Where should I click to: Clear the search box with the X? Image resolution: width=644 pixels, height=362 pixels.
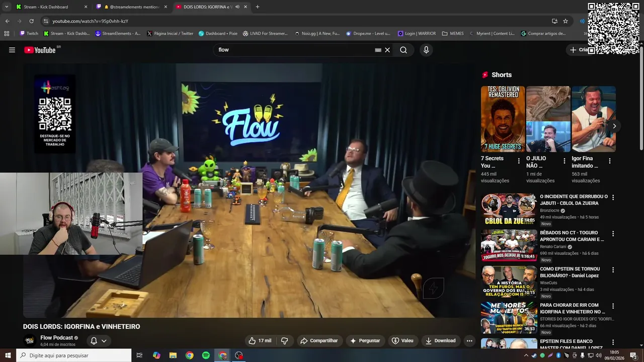click(x=387, y=50)
